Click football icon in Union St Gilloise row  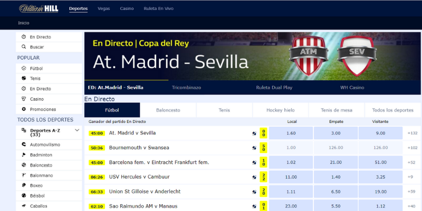click(x=254, y=192)
